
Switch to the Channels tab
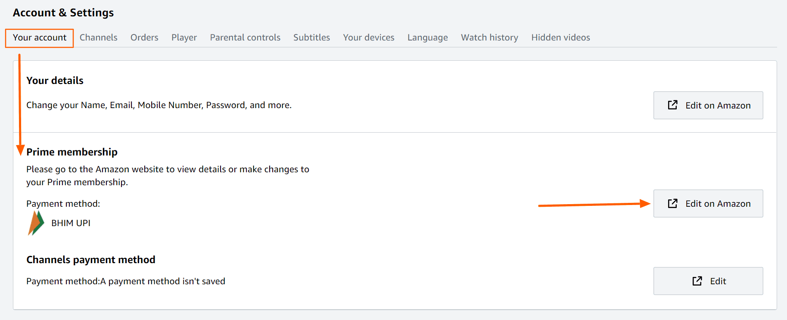[x=98, y=37]
